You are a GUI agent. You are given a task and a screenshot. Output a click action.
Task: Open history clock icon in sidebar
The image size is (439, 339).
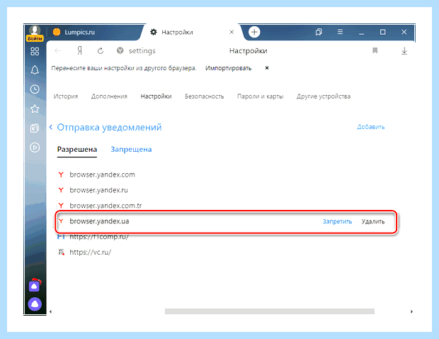coord(35,89)
